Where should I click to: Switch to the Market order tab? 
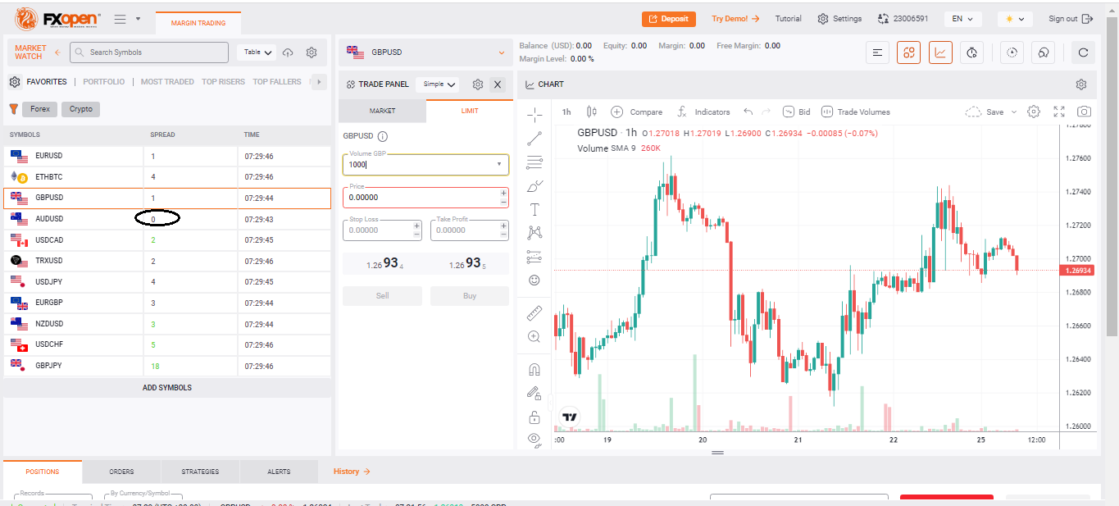pos(382,111)
